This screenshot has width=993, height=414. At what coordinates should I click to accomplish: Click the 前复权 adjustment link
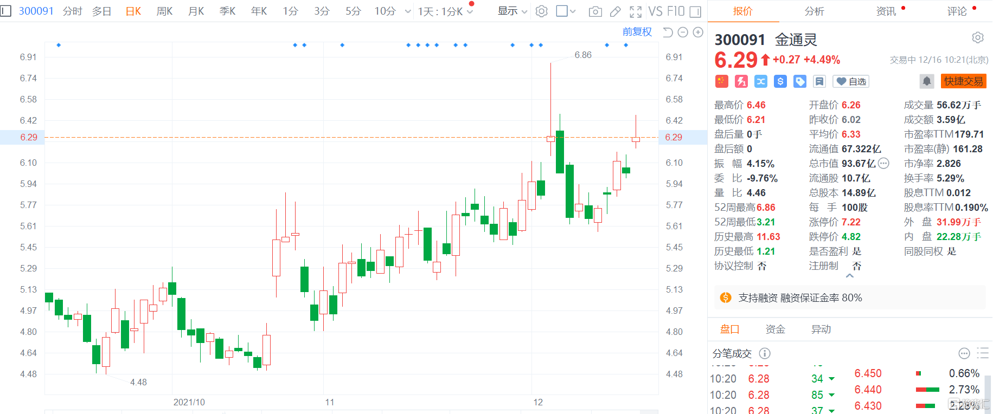coord(637,32)
